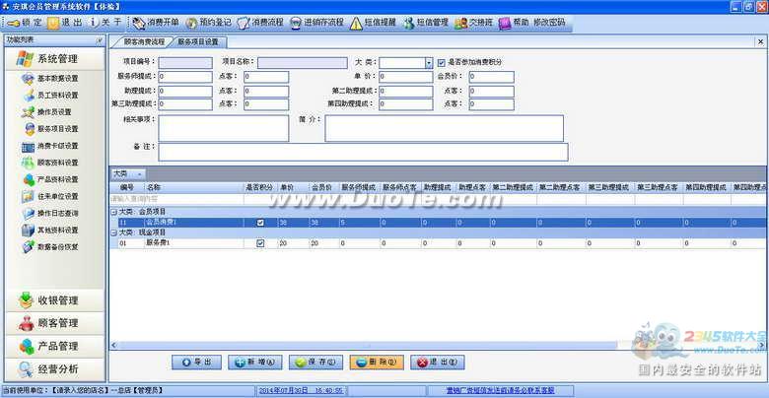769x398 pixels.
Task: Click the 项目名称 input field
Action: [303, 63]
